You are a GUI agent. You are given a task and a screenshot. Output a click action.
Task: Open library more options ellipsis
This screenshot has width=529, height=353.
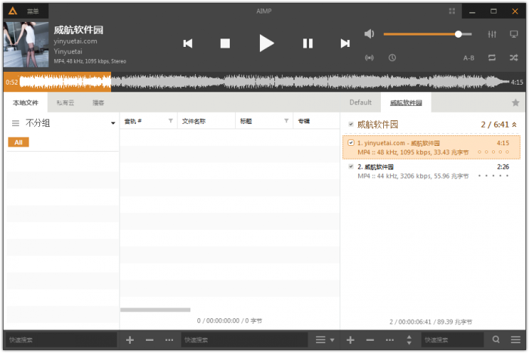[x=169, y=340]
